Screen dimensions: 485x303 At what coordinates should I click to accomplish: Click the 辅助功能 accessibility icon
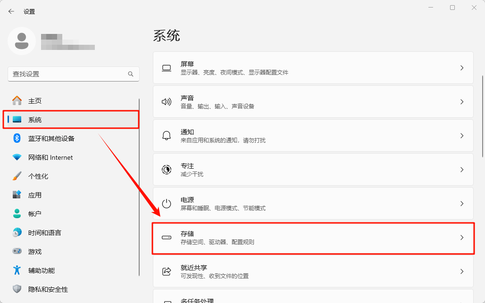pyautogui.click(x=17, y=270)
